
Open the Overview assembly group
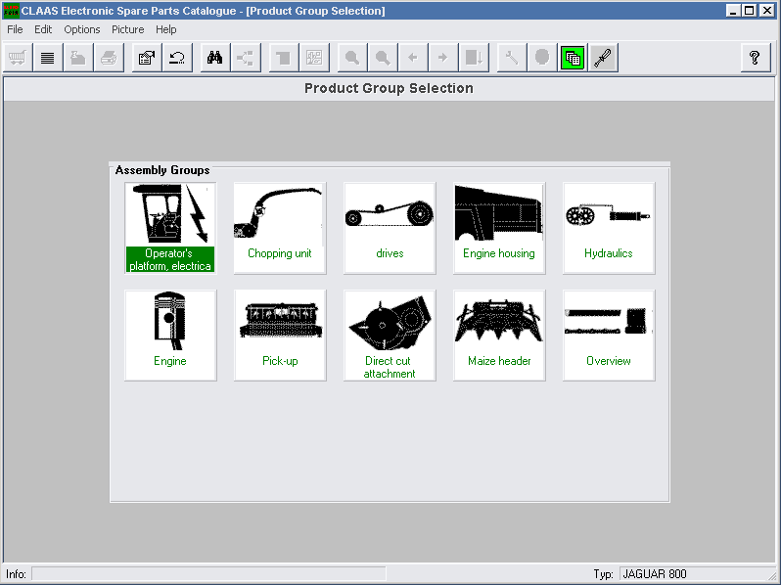coord(609,336)
